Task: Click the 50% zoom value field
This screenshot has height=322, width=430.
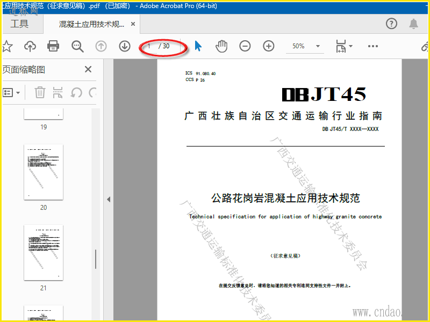Action: tap(298, 46)
